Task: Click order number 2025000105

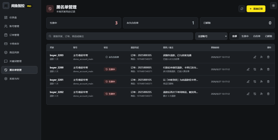Action: 145,80
